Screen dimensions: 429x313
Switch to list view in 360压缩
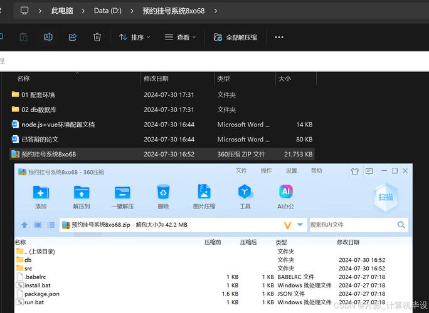(x=51, y=225)
